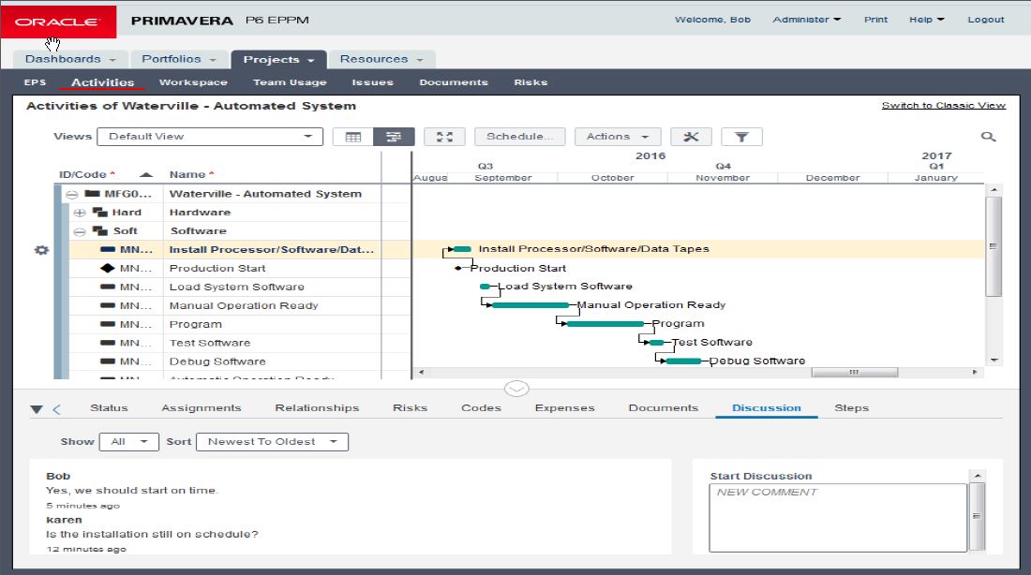Collapse the MFG0 project root node

(x=71, y=194)
